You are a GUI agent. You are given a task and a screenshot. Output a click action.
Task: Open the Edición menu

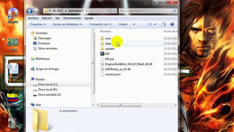[x=47, y=18]
